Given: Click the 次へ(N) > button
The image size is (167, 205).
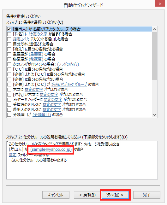Looking at the screenshot, I should click(115, 195).
